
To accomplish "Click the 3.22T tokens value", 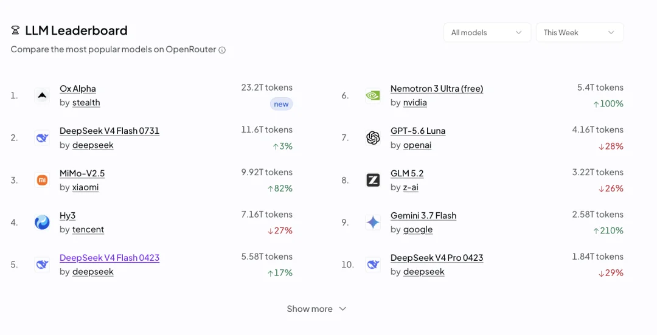I will point(597,172).
